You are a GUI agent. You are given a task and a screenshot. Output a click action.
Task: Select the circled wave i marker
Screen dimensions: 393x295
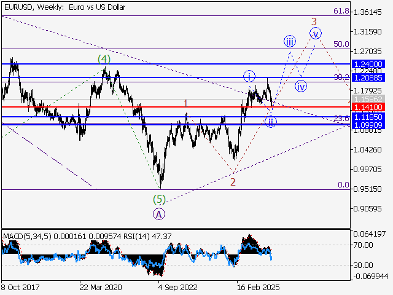pos(249,76)
